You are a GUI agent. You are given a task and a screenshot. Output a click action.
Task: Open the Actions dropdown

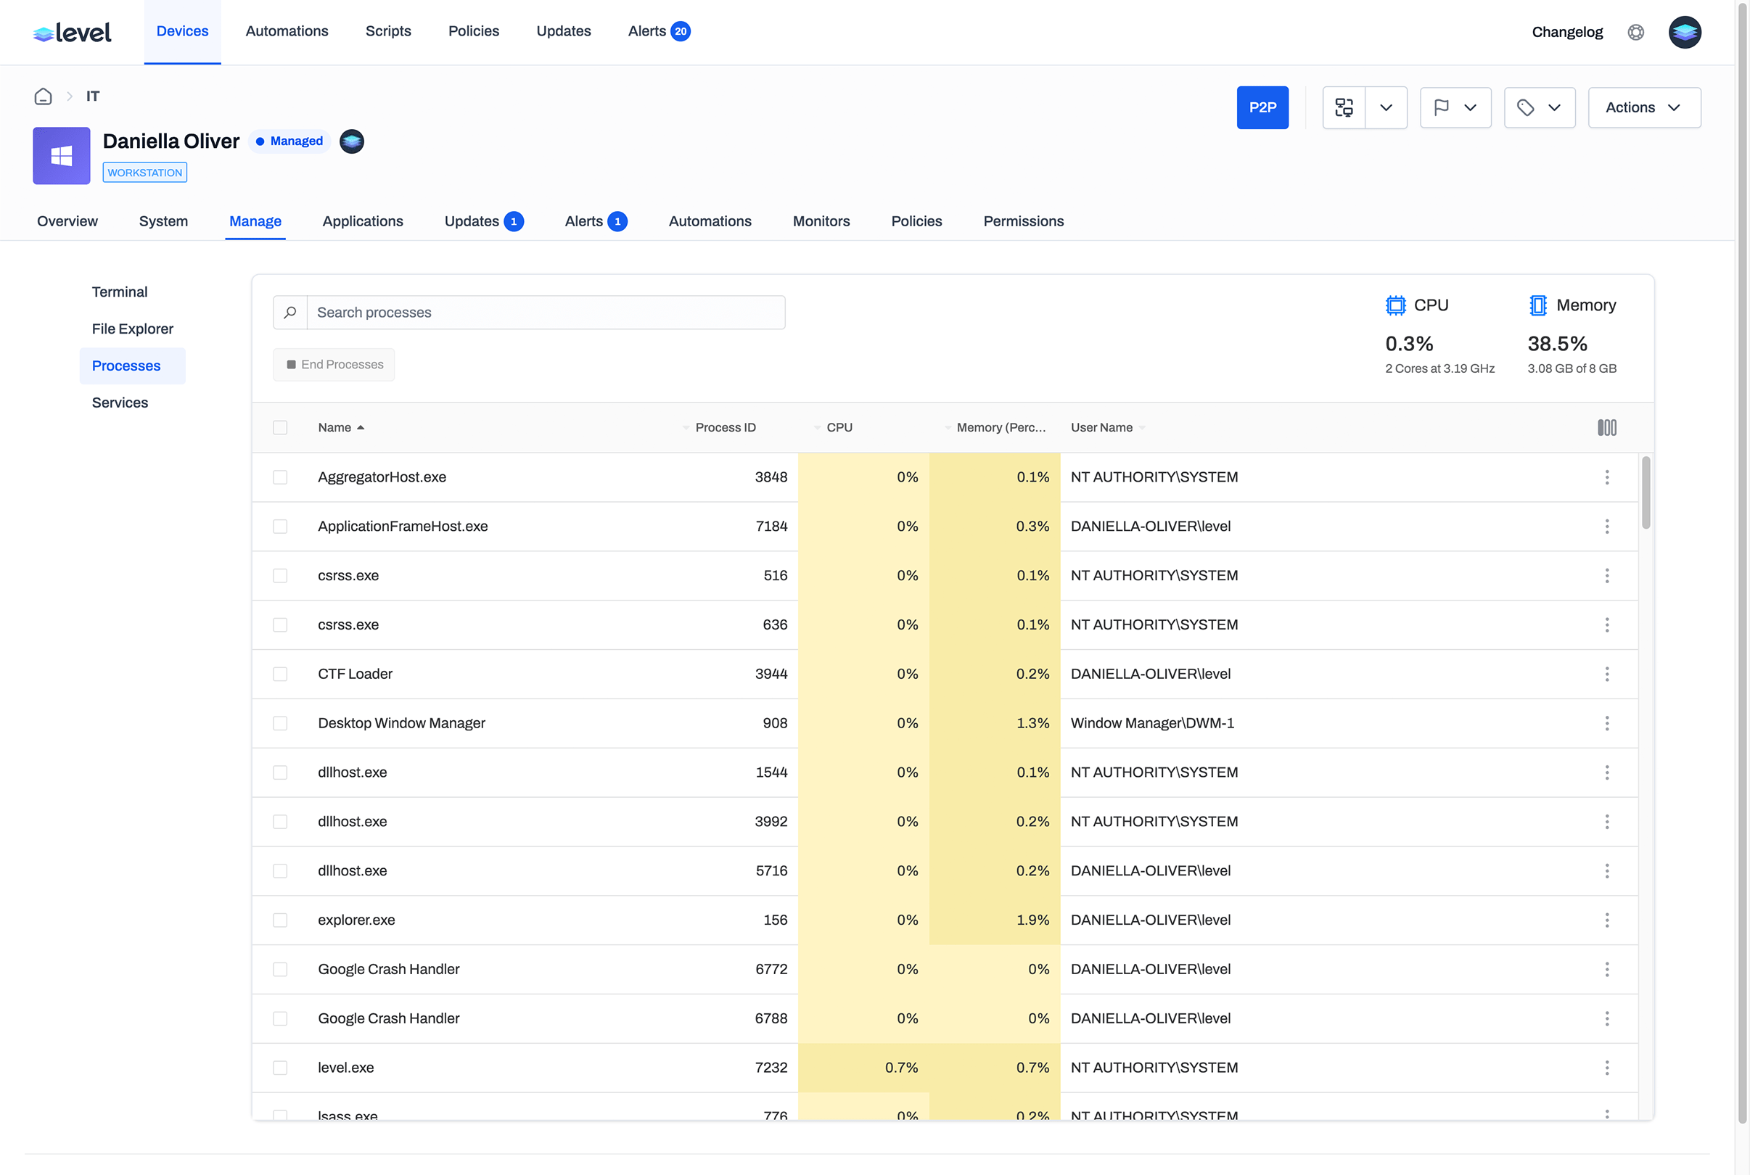(x=1643, y=107)
